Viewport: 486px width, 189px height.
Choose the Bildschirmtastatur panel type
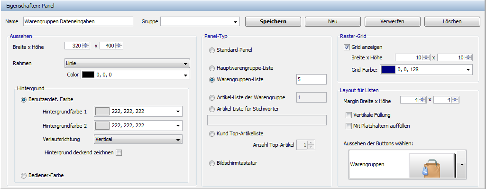(212, 163)
